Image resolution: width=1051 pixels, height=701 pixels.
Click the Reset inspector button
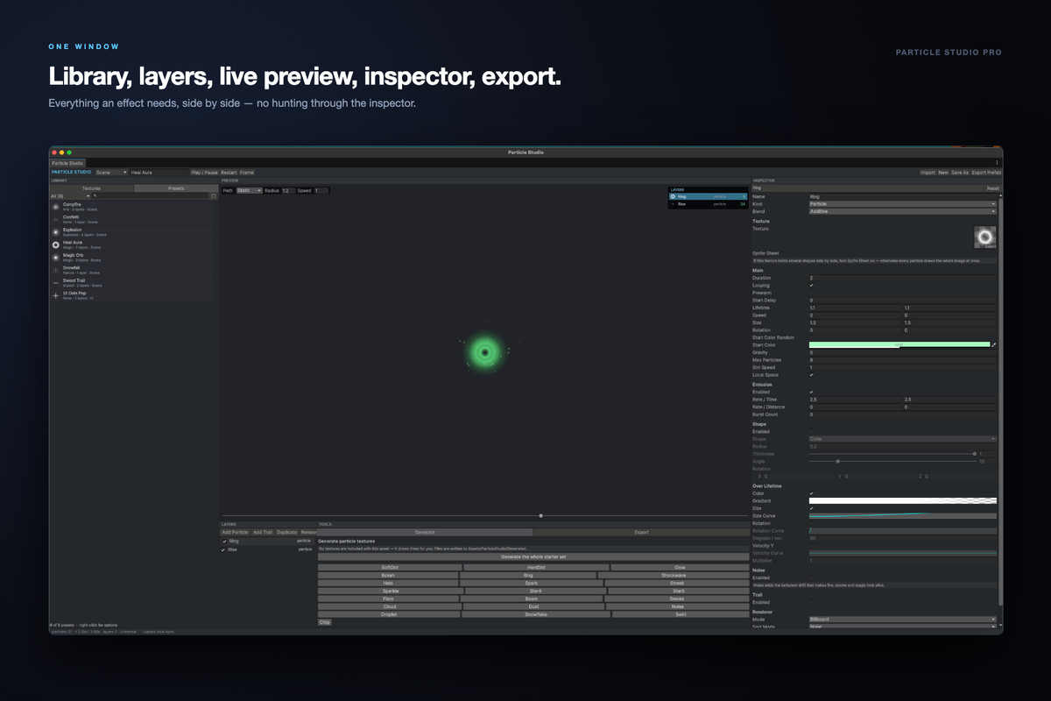coord(992,188)
